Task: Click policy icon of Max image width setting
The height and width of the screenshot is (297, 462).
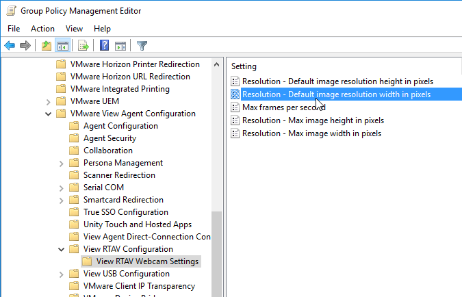Action: [x=235, y=133]
